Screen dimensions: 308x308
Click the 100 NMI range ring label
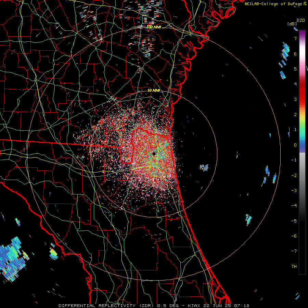(154, 27)
